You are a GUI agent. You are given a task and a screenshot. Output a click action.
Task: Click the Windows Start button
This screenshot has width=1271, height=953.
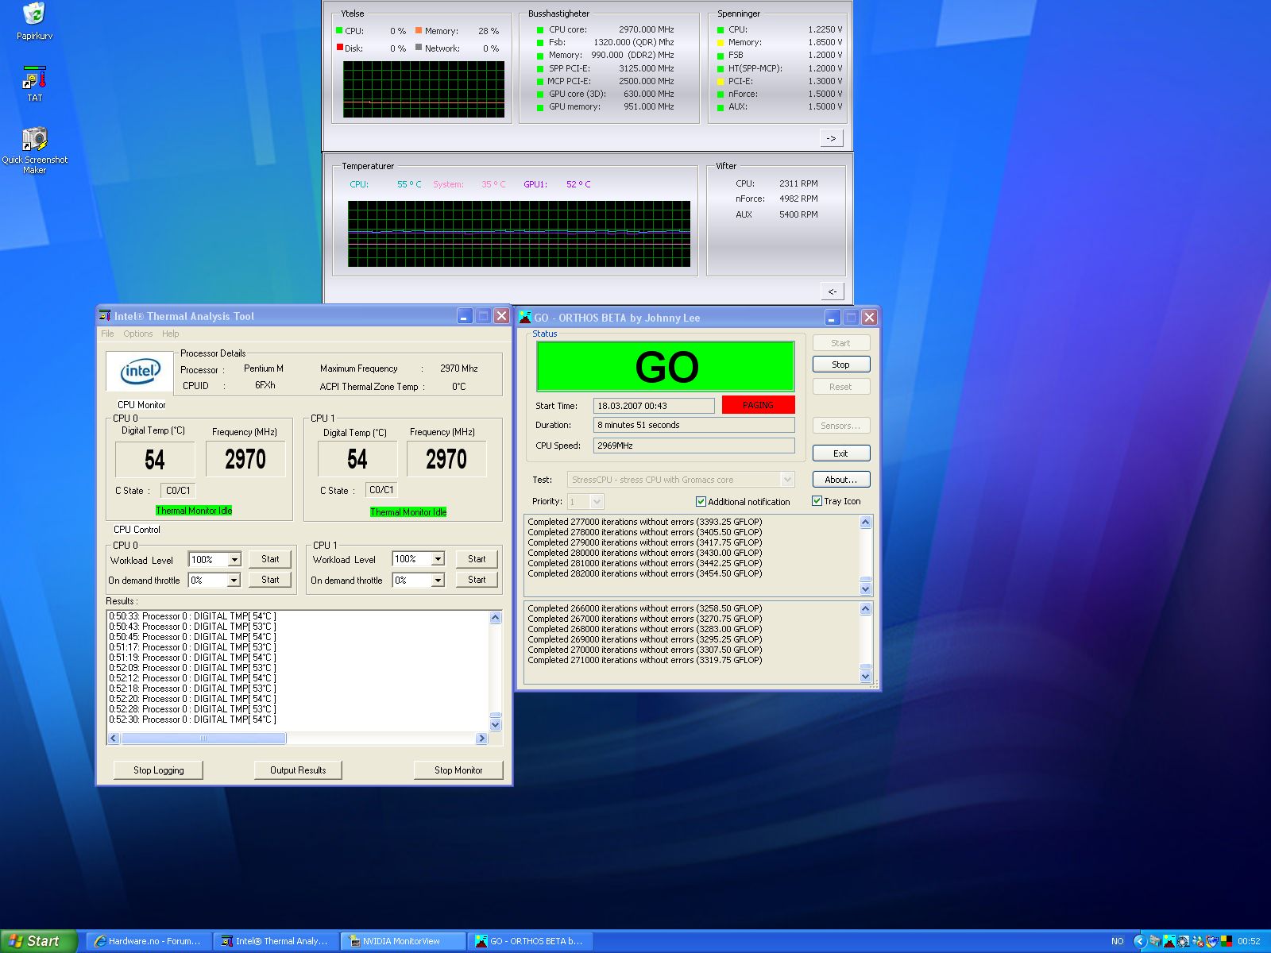click(x=38, y=941)
